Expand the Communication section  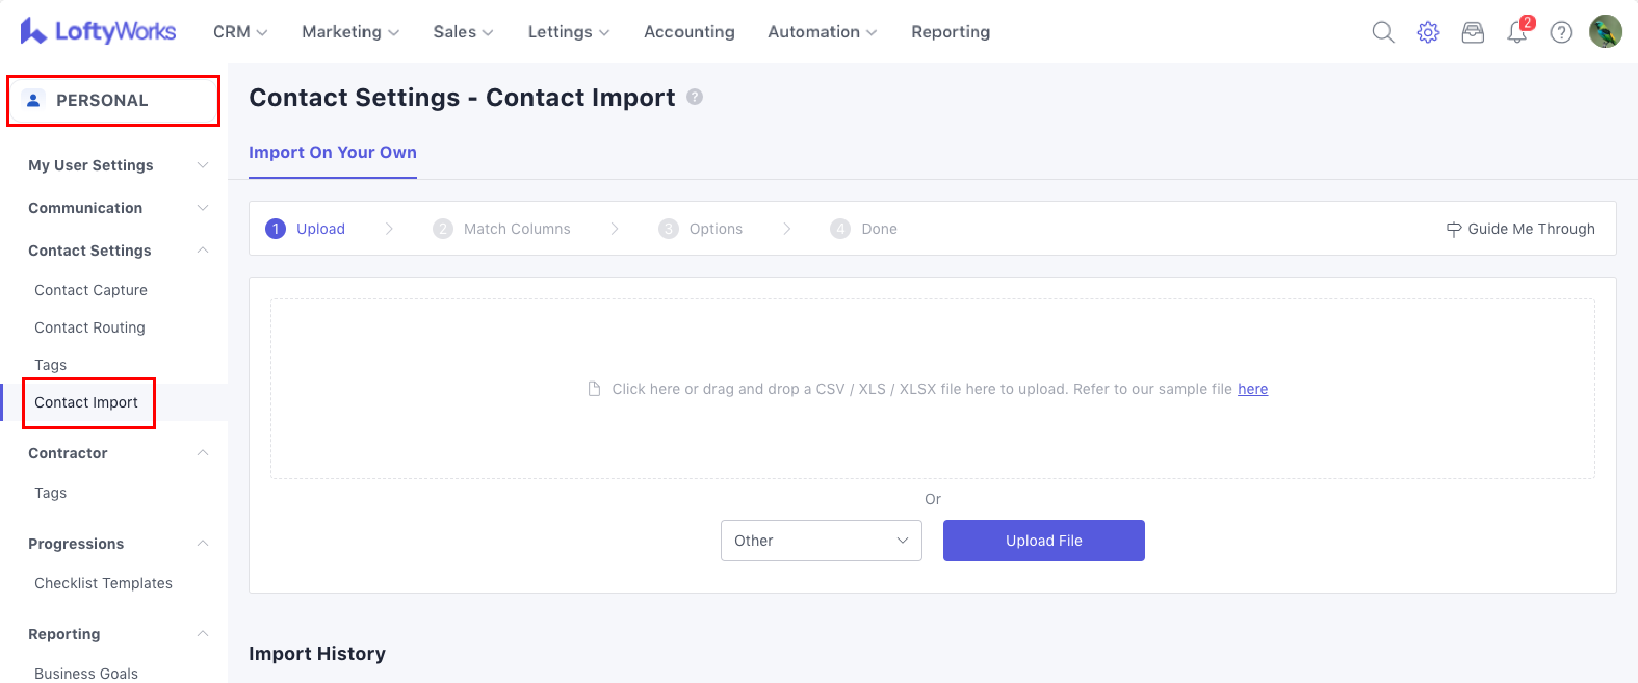(x=118, y=208)
